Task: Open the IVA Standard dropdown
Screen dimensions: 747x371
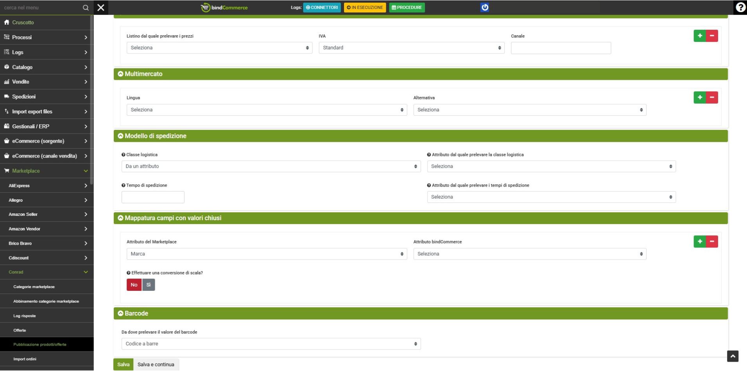Action: pos(411,48)
